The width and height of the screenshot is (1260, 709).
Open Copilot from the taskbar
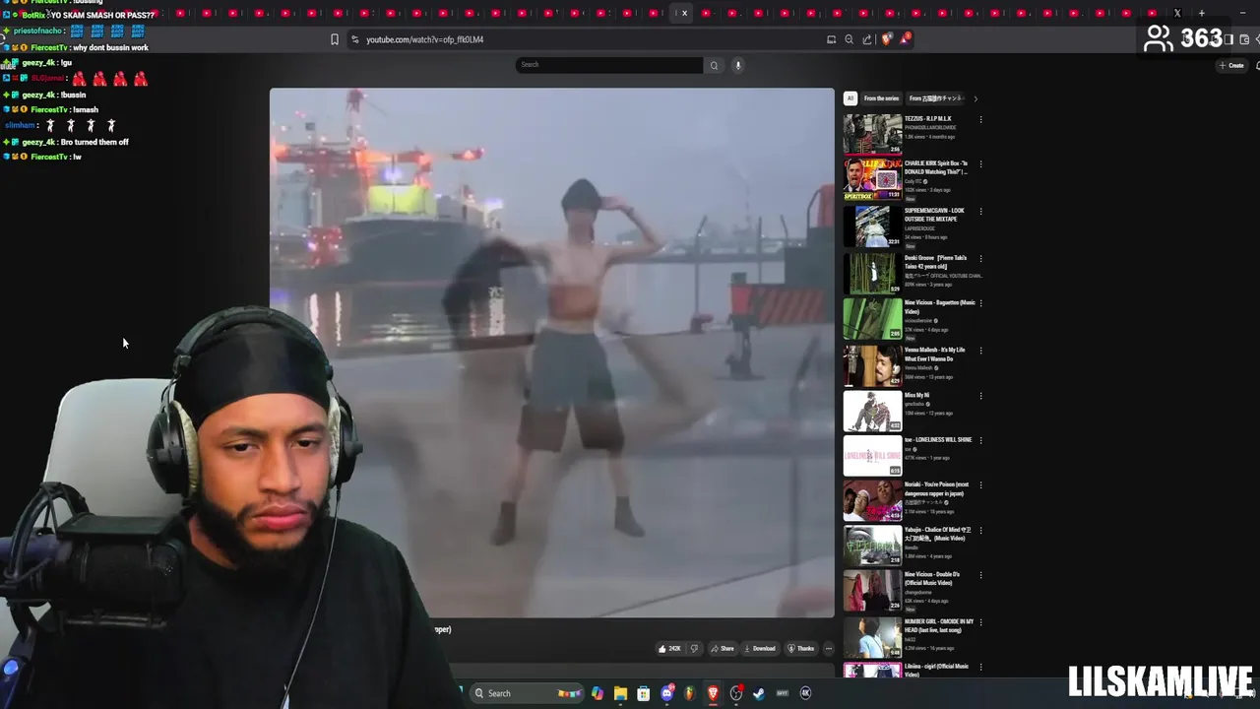click(x=598, y=693)
